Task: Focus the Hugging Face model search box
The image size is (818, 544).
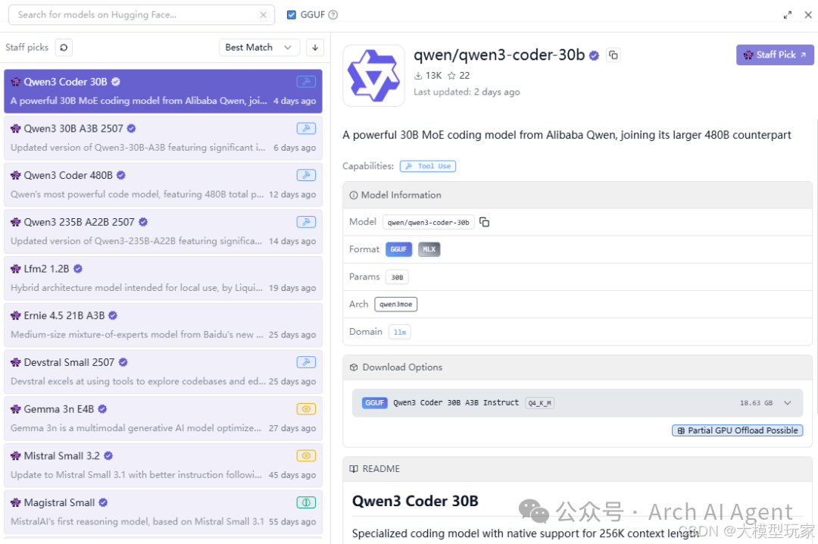Action: pyautogui.click(x=141, y=14)
